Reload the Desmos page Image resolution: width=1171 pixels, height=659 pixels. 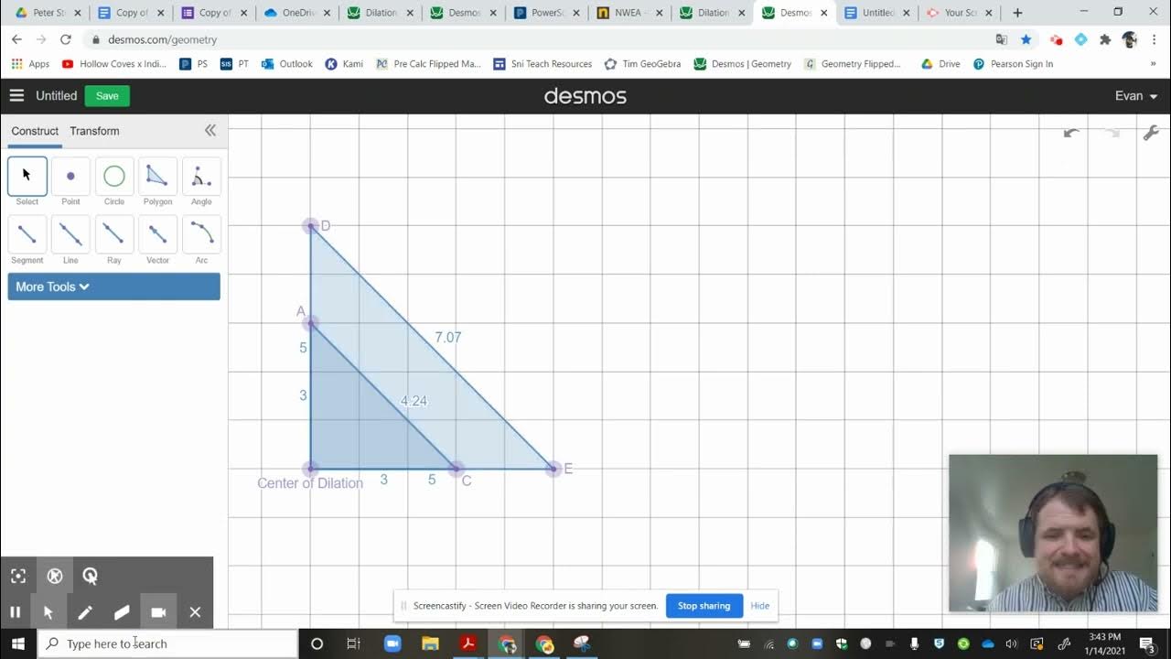click(x=65, y=39)
